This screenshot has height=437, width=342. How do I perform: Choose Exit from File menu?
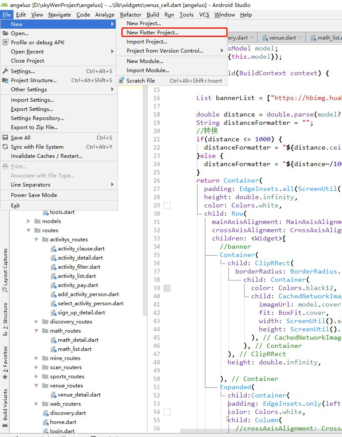point(59,205)
